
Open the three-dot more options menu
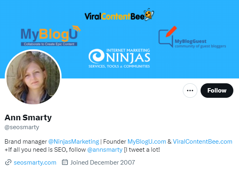[x=190, y=91]
